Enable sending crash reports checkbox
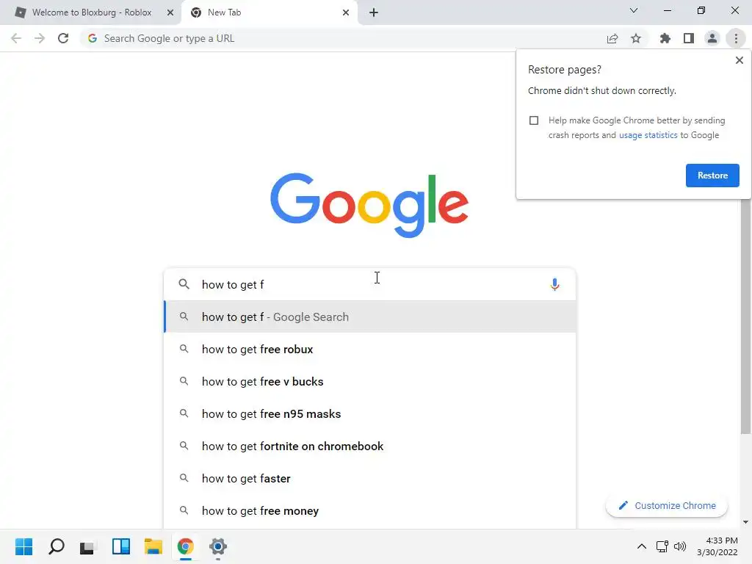The image size is (752, 564). [534, 120]
